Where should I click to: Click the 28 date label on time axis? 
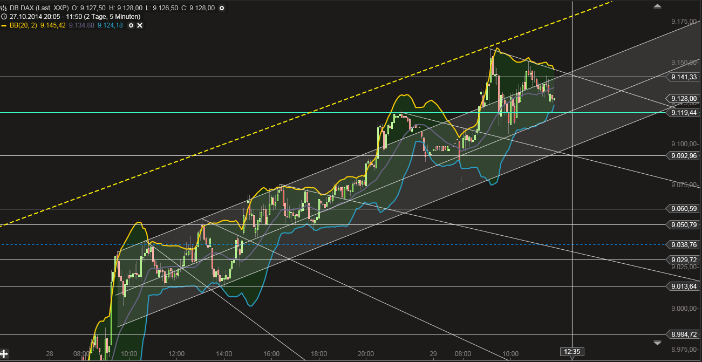coord(49,354)
